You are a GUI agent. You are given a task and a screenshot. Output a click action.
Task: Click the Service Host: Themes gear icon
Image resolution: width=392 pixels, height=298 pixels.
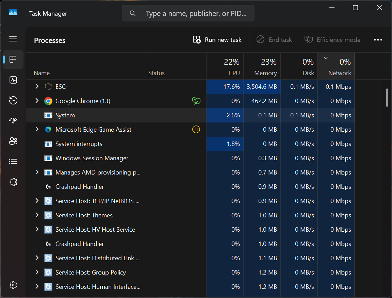click(48, 215)
